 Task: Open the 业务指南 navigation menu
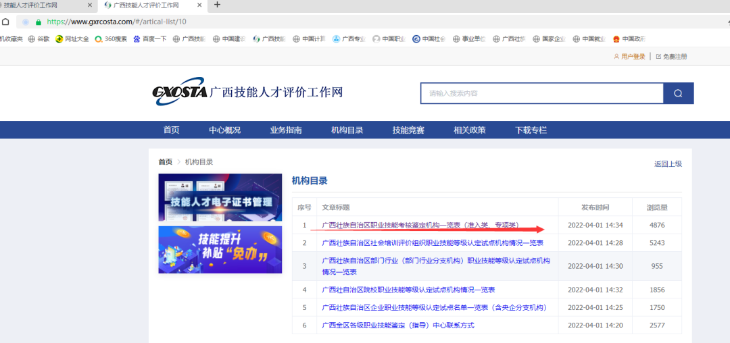(286, 130)
